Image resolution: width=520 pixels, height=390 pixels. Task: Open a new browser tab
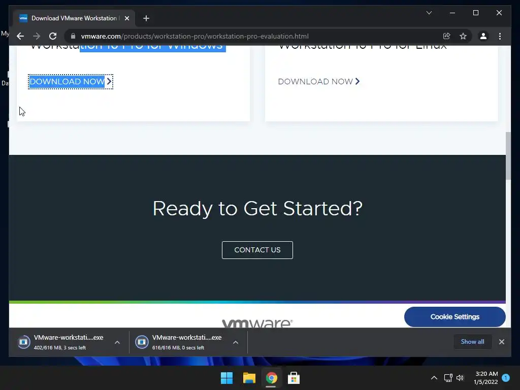click(x=146, y=18)
